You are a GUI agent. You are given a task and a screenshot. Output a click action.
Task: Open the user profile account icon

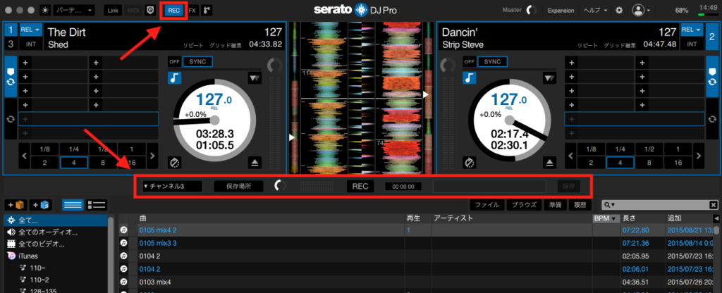point(637,10)
